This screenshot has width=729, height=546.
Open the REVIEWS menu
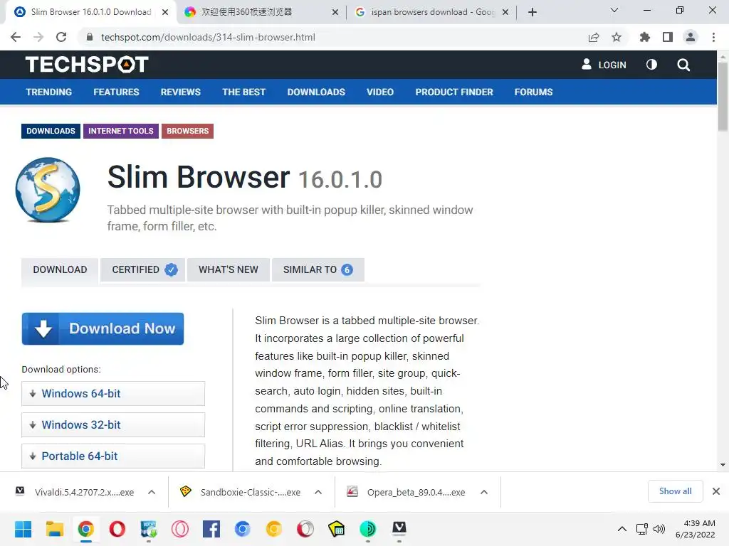coord(181,92)
